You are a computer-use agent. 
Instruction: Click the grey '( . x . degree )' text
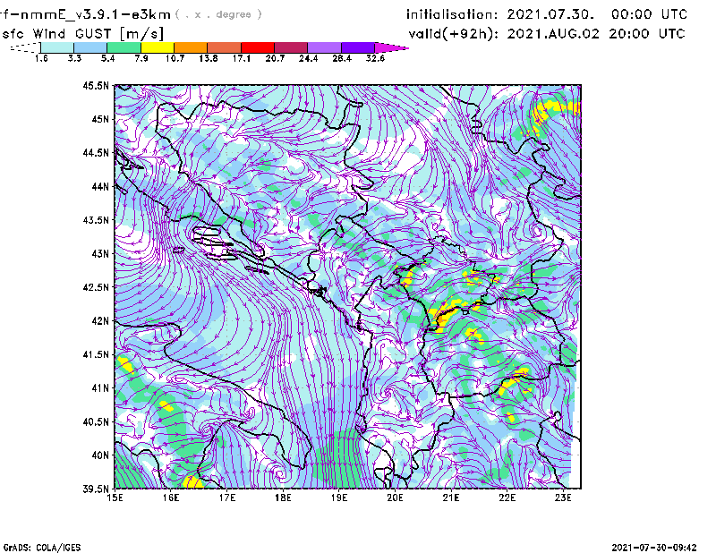click(218, 14)
